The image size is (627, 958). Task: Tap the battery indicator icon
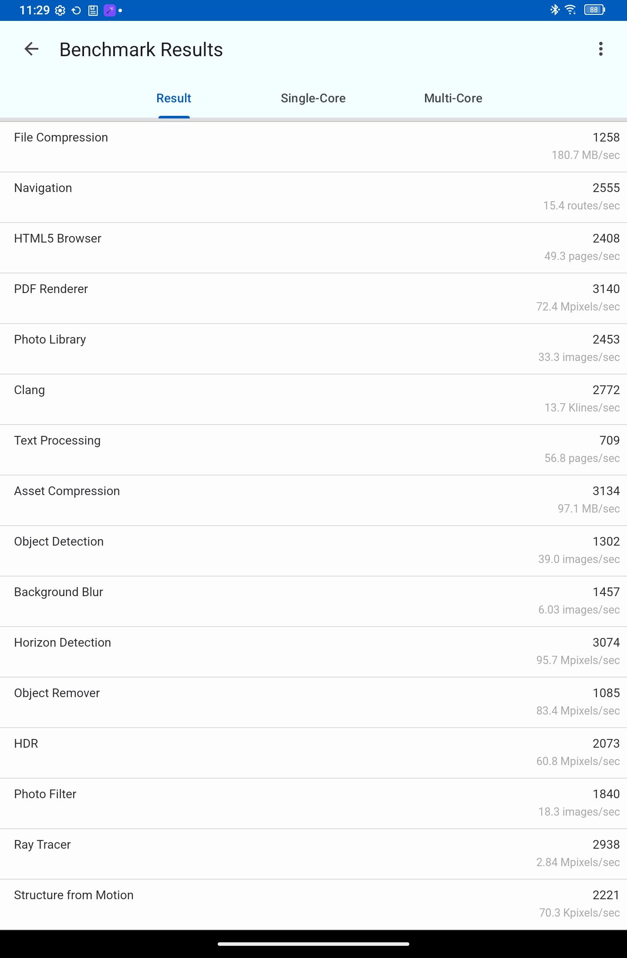coord(595,10)
